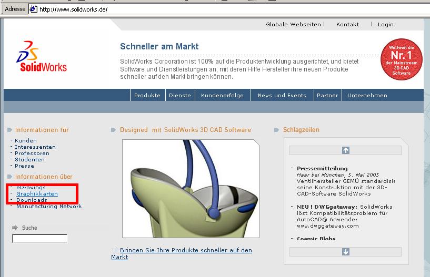Click the Schlagzeilen section heading
This screenshot has width=430, height=277.
point(301,130)
